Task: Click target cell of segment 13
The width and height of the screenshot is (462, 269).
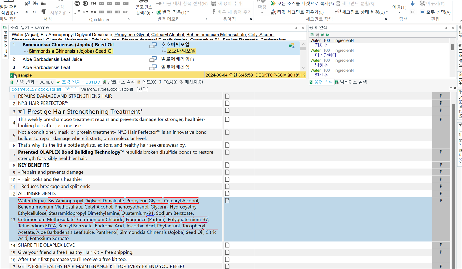Action: coord(343,219)
